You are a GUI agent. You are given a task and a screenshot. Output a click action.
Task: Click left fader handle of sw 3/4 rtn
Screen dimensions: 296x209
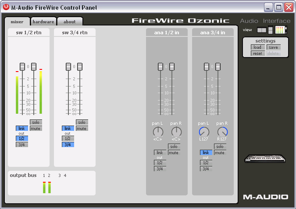coord(68,67)
